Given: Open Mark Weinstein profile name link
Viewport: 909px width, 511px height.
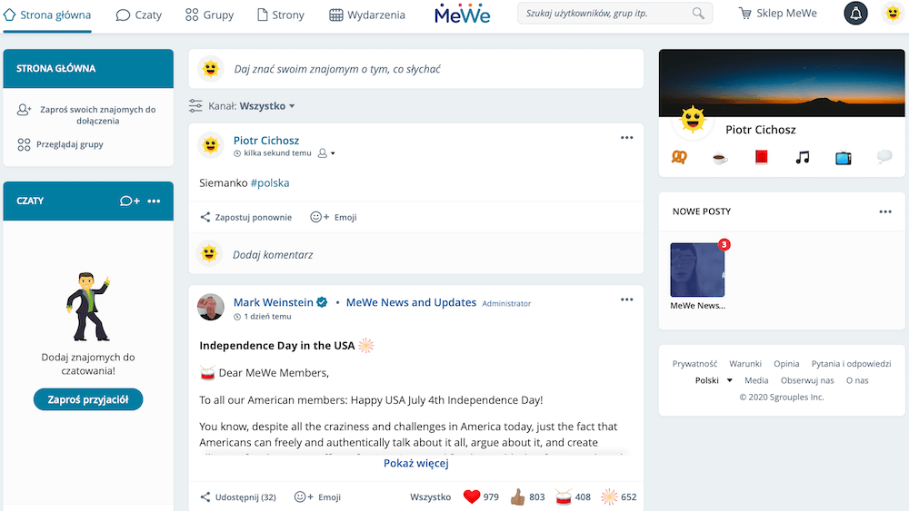Looking at the screenshot, I should pos(273,302).
